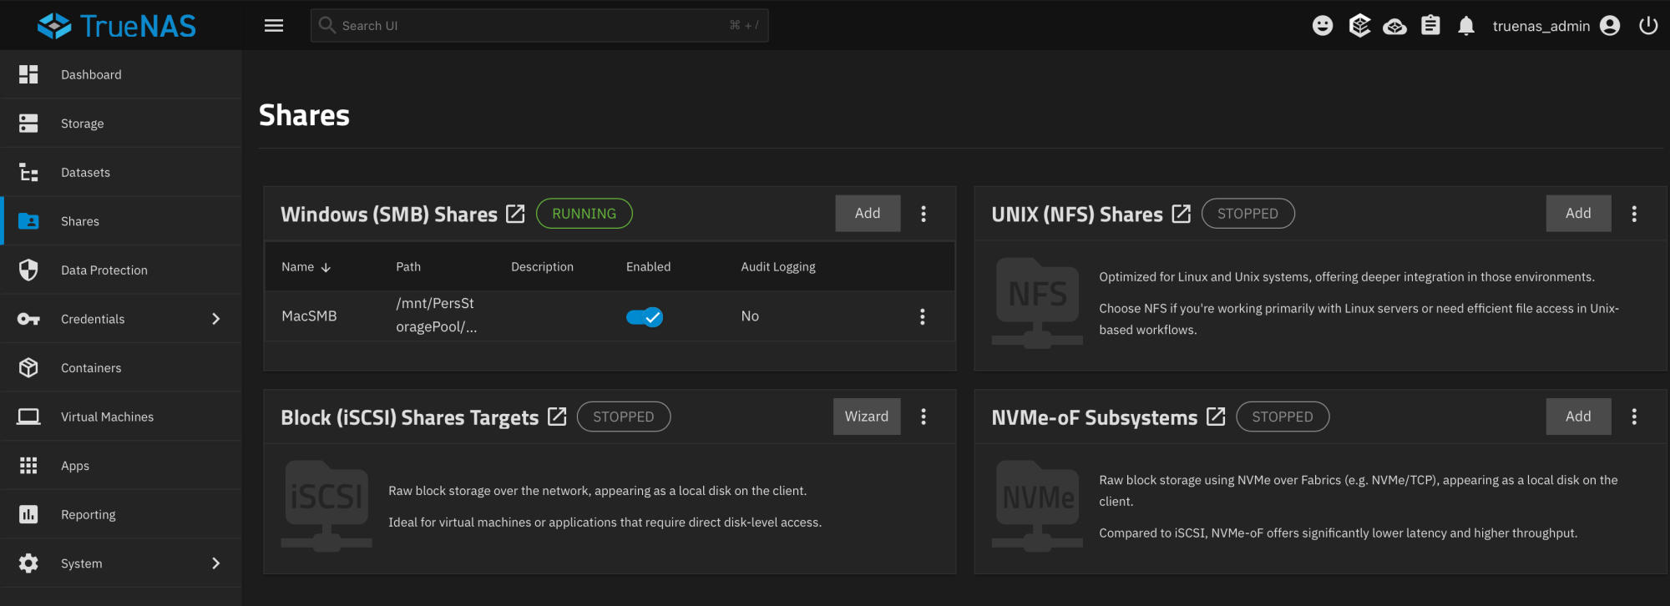Open MacSMB row three-dot options menu
This screenshot has width=1670, height=606.
click(x=922, y=316)
